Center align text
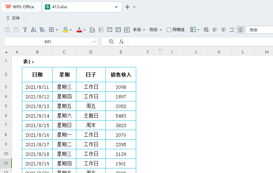Viewport: 273px width, 173px height. pos(223,30)
